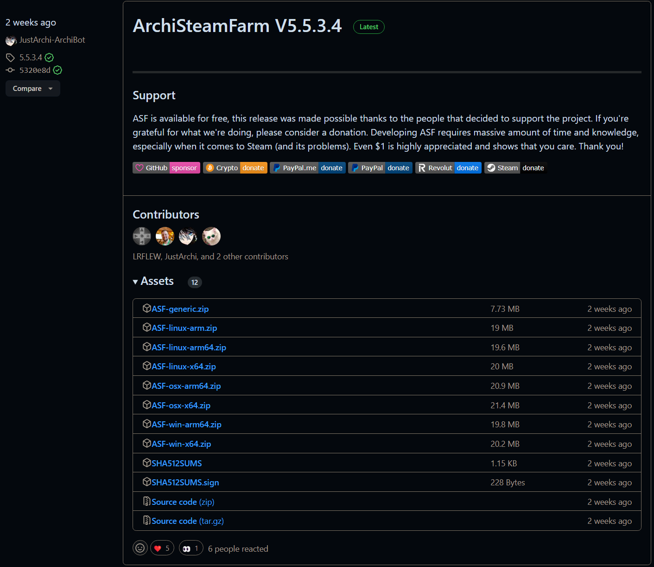Image resolution: width=654 pixels, height=567 pixels.
Task: Click the Contributors section heading
Action: (x=166, y=214)
